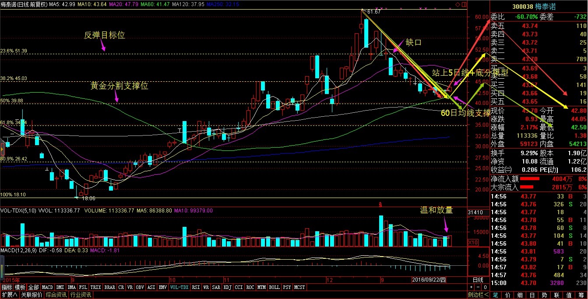This screenshot has height=299, width=588.
Task: Reset chart zoom with the 0 button
Action: click(x=485, y=287)
